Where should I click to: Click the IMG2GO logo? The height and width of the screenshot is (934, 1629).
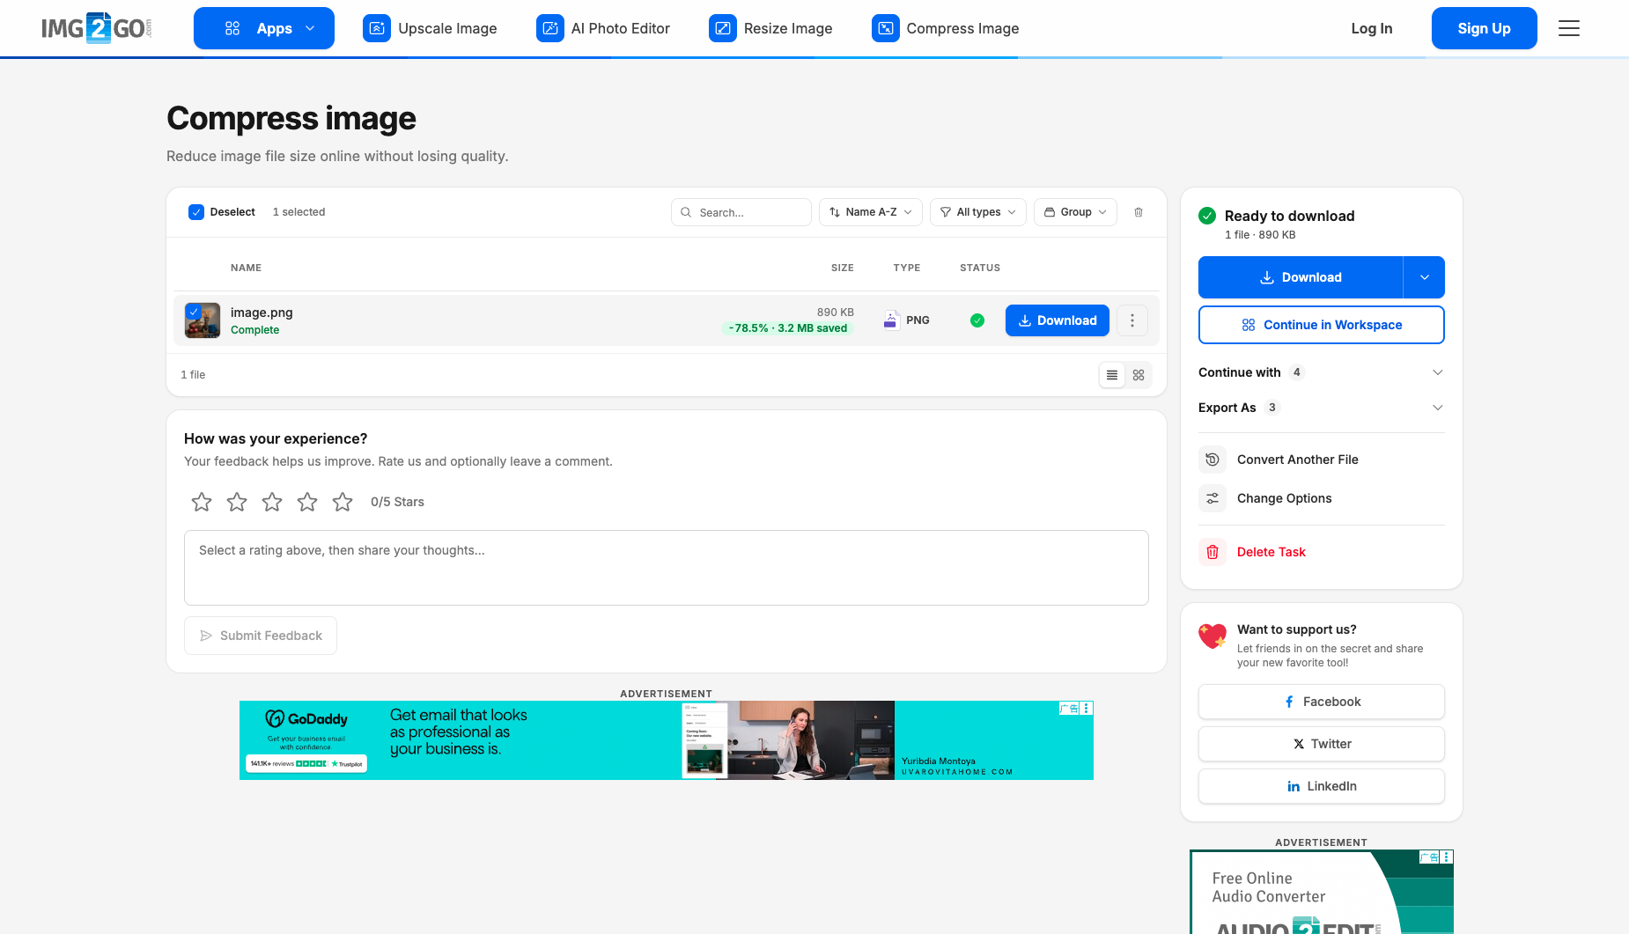[x=97, y=28]
